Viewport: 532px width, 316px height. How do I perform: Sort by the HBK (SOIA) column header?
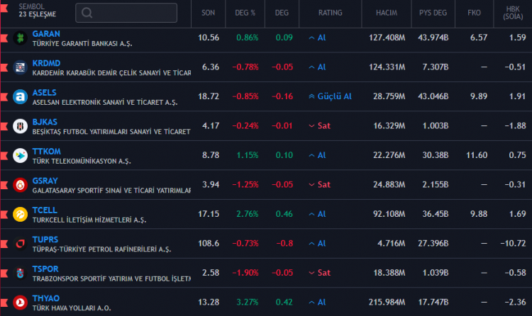tap(513, 13)
